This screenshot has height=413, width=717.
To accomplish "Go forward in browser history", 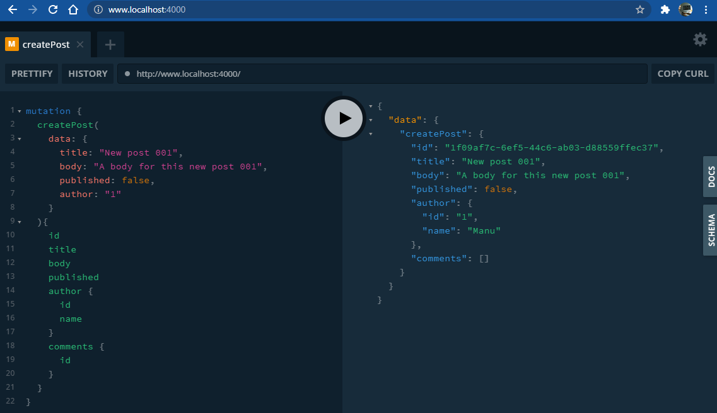I will coord(32,9).
